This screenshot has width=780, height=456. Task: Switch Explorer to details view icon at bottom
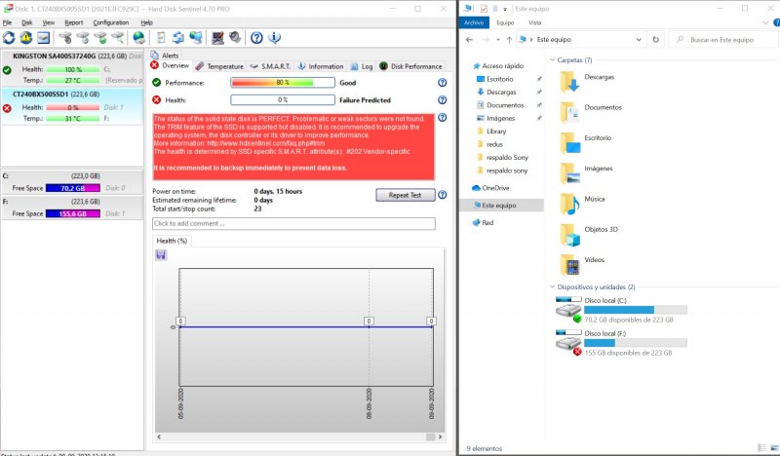761,448
